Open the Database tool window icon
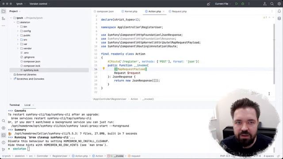 pyautogui.click(x=279, y=19)
